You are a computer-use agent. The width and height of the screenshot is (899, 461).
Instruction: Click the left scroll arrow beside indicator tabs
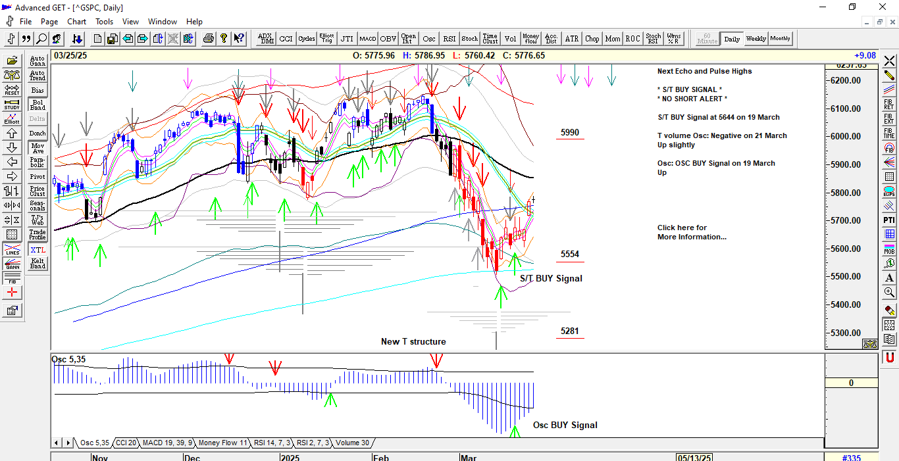pyautogui.click(x=57, y=443)
